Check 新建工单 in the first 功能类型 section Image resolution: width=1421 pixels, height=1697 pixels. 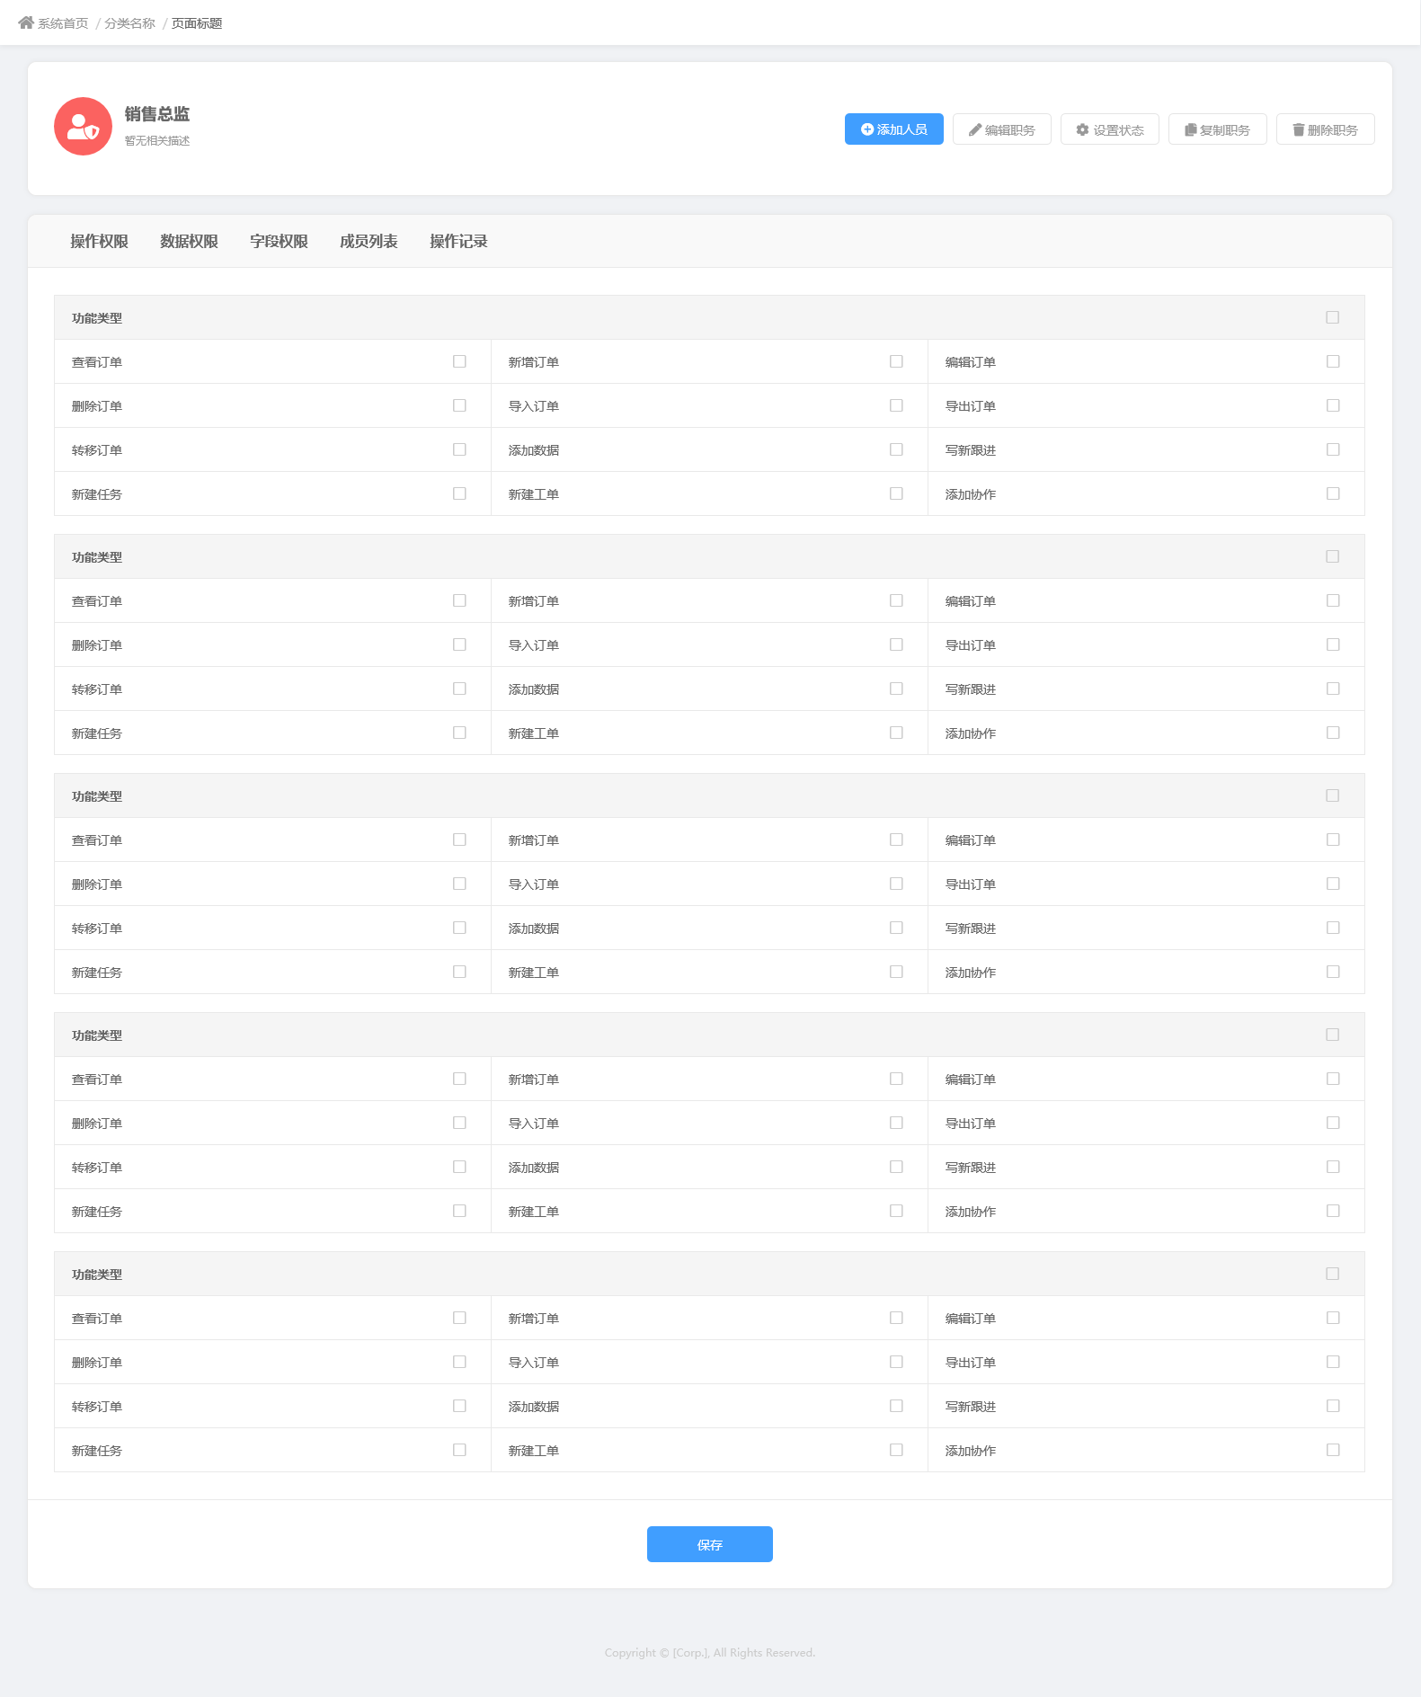(896, 493)
